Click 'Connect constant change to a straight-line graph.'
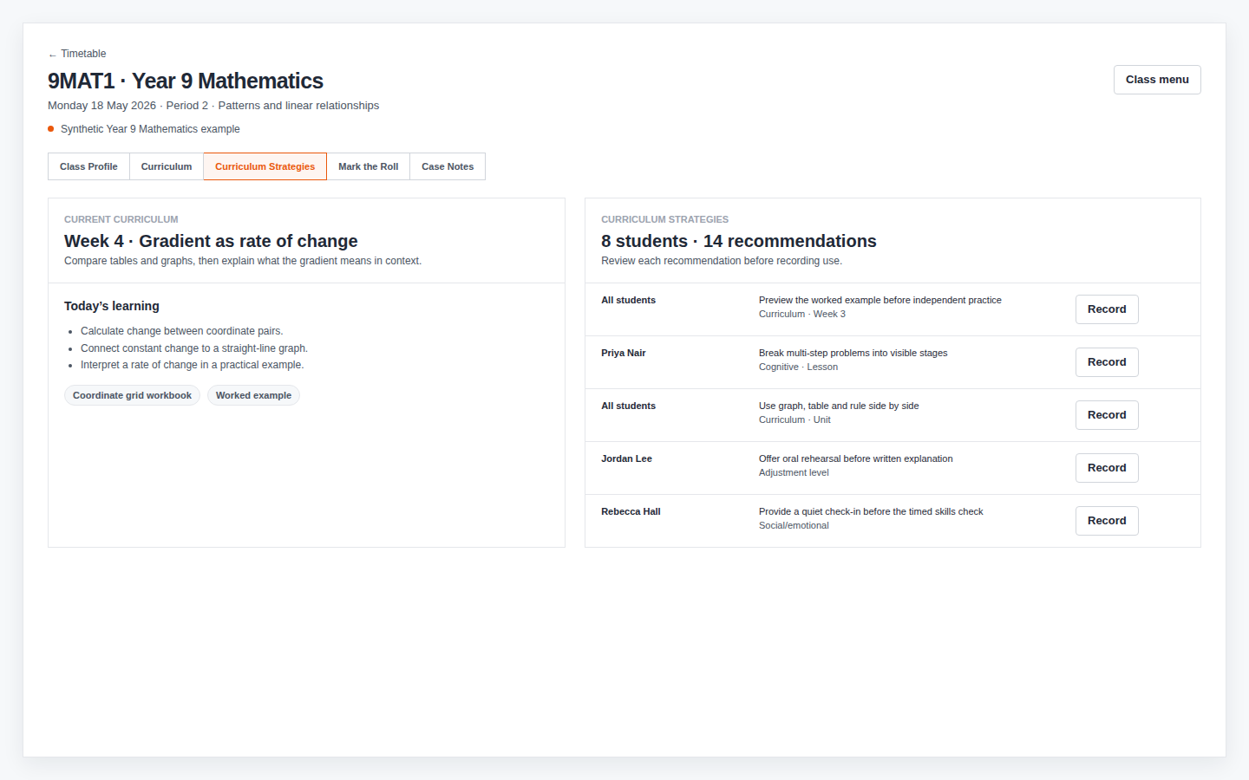The image size is (1249, 780). point(194,348)
